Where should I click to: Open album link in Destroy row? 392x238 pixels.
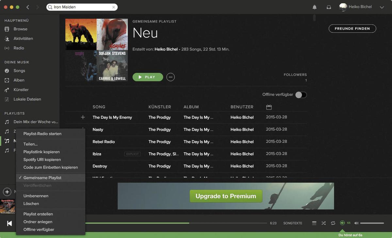198,166
